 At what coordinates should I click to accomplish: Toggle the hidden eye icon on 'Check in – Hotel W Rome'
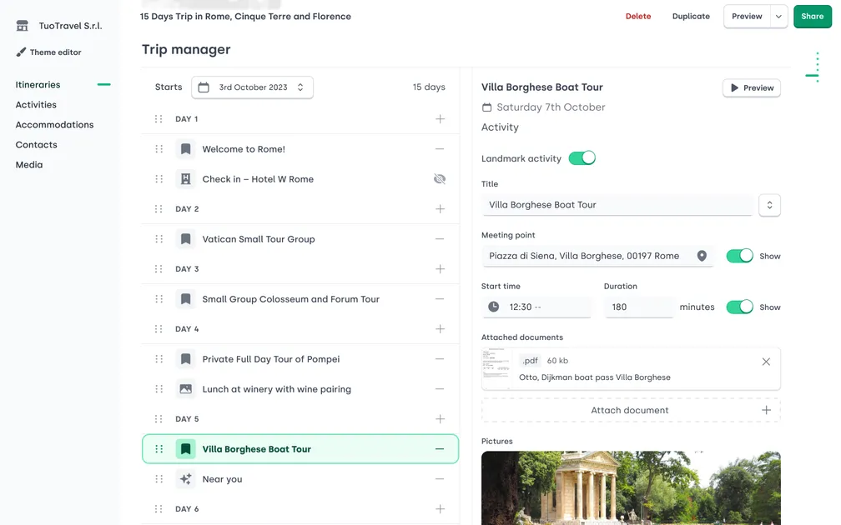pos(440,179)
